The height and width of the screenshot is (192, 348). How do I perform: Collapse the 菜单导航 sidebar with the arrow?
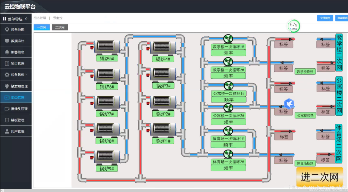(x=27, y=19)
